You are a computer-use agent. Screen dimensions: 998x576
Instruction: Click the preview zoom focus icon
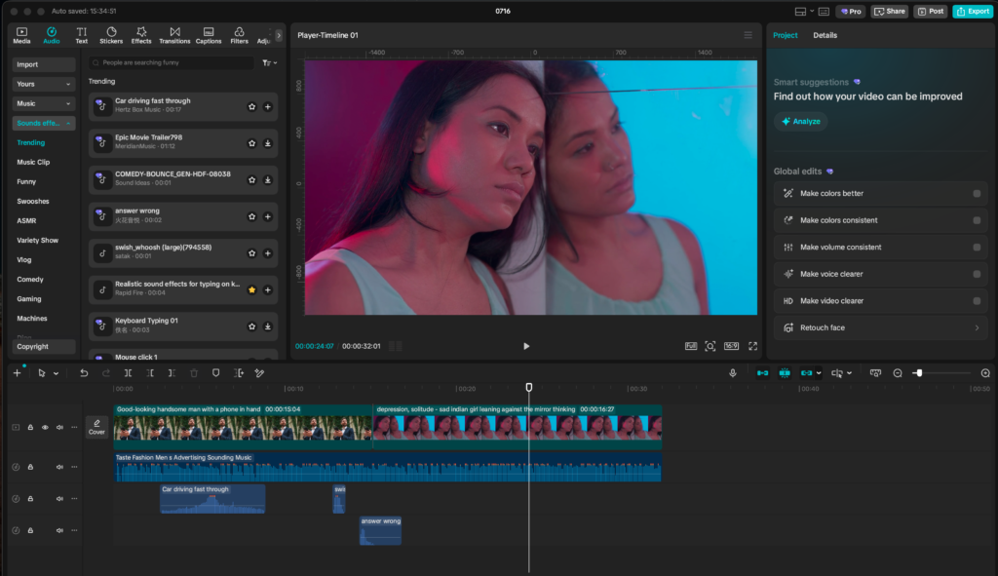click(x=710, y=346)
